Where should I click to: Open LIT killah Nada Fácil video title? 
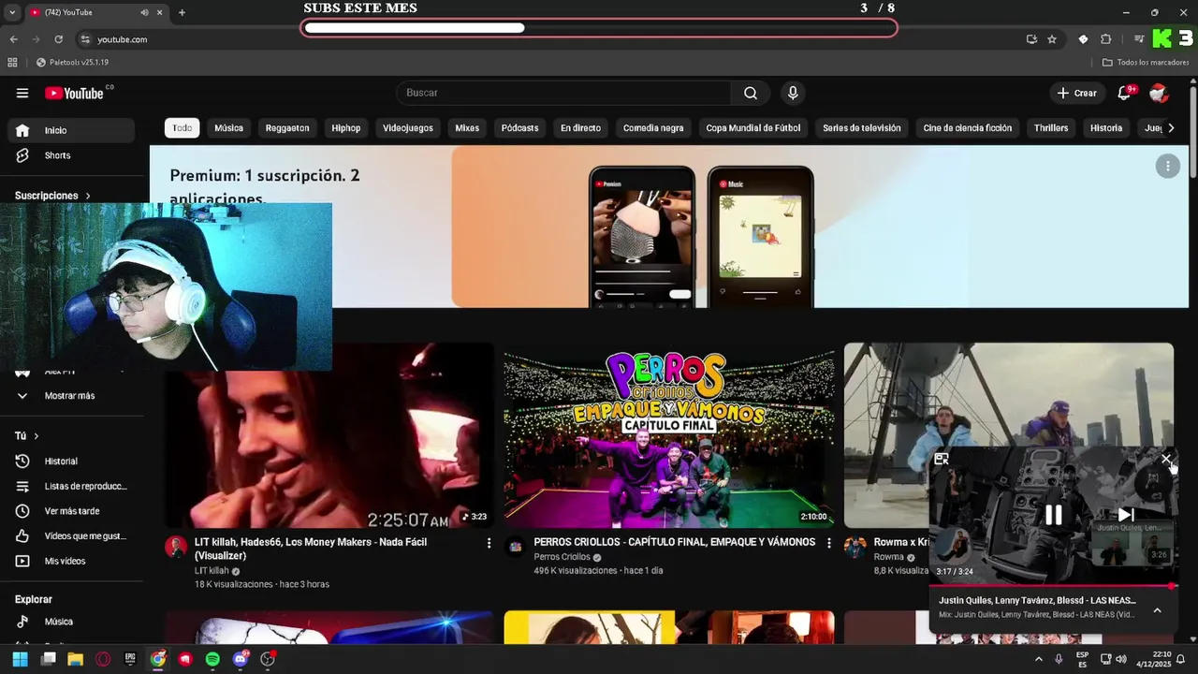[311, 549]
